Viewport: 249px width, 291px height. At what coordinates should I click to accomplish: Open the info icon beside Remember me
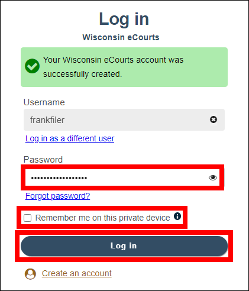coord(177,216)
